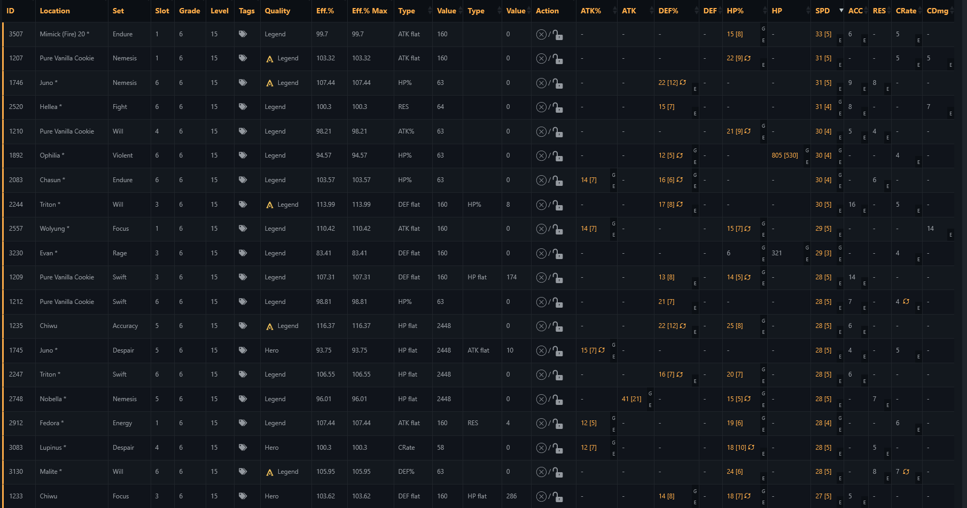
Task: Toggle the lock on Mimick (Fire) rune 3507
Action: [557, 35]
